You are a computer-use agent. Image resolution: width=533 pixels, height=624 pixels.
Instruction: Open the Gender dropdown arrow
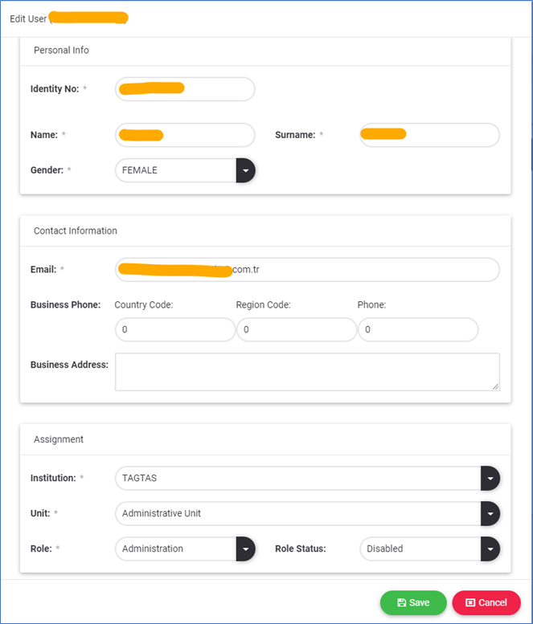click(x=245, y=170)
